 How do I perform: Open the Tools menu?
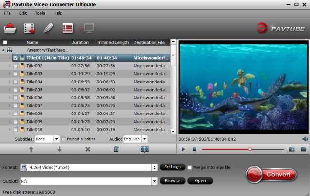tap(40, 13)
